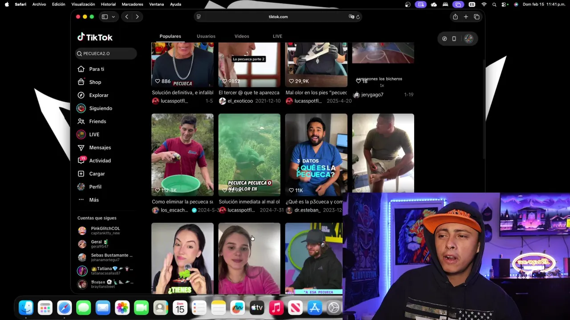570x320 pixels.
Task: Open Perfil in the sidebar
Action: pos(95,187)
